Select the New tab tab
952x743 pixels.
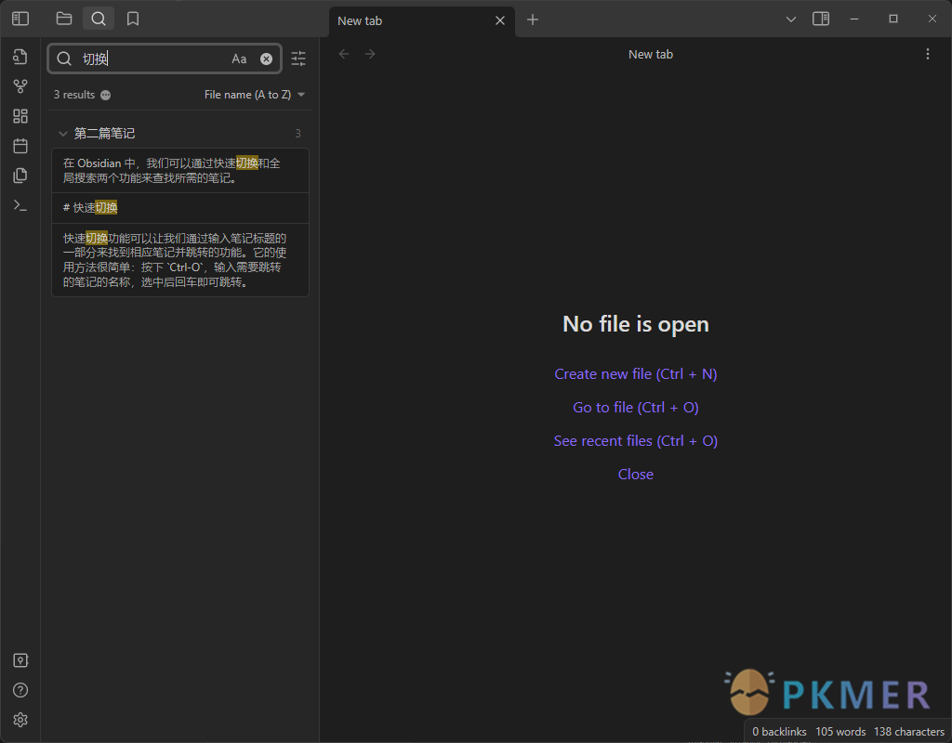[x=409, y=20]
